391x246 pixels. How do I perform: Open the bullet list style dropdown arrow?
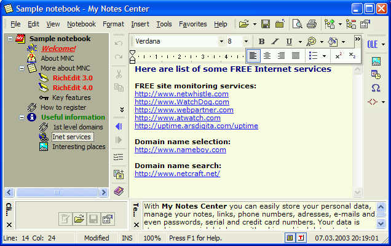(324, 56)
